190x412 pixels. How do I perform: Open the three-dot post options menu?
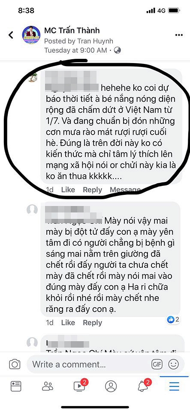pos(179,35)
